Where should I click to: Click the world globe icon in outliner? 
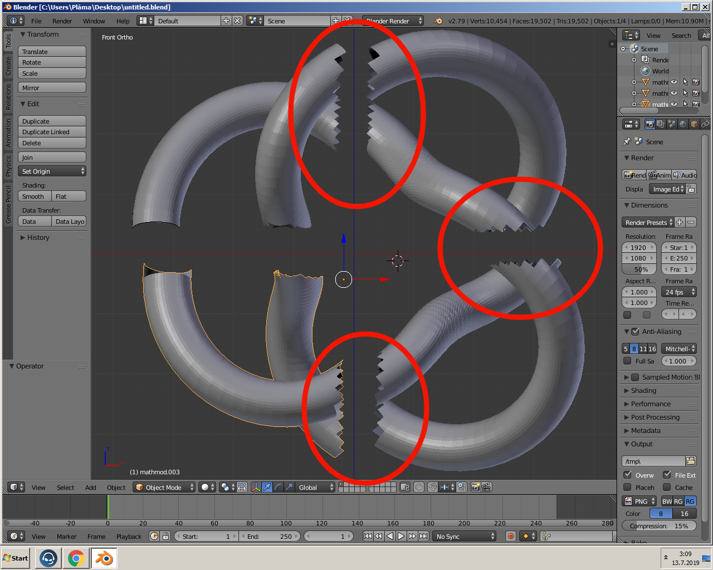coord(646,71)
